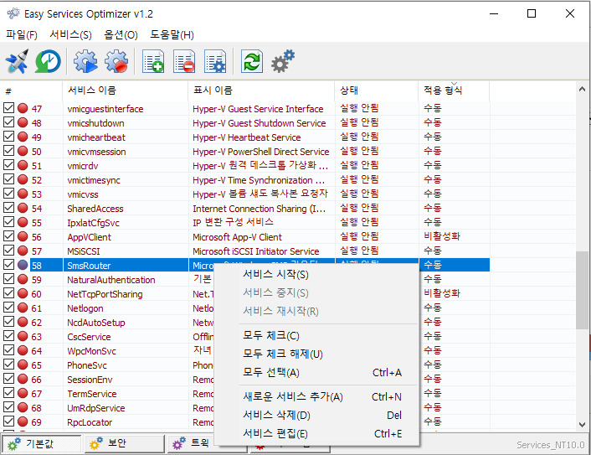Click 비활성화 value in AppVClient row

[x=442, y=236]
